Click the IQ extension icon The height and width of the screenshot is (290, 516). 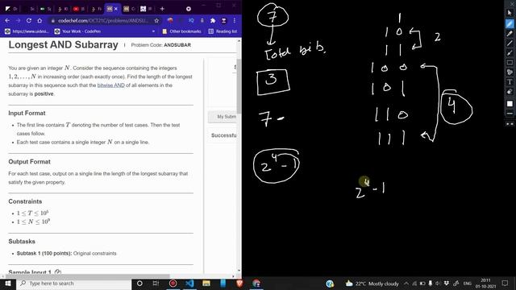(x=191, y=20)
